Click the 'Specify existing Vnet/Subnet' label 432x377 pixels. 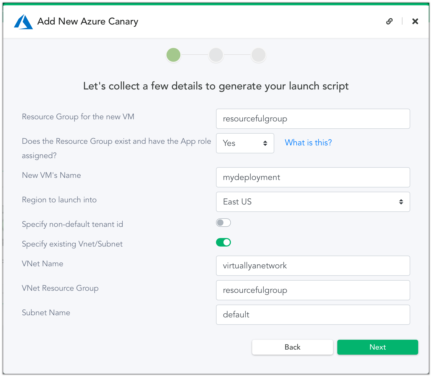click(72, 244)
